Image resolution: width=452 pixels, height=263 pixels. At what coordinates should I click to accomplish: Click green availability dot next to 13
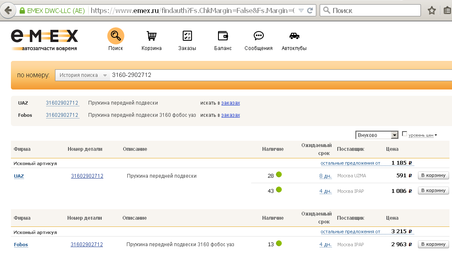(x=279, y=243)
